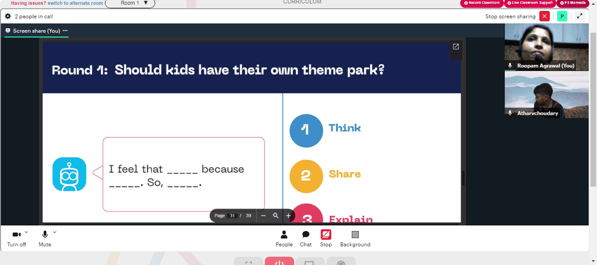The height and width of the screenshot is (265, 597).
Task: Expand call view to fullscreen
Action: click(580, 16)
